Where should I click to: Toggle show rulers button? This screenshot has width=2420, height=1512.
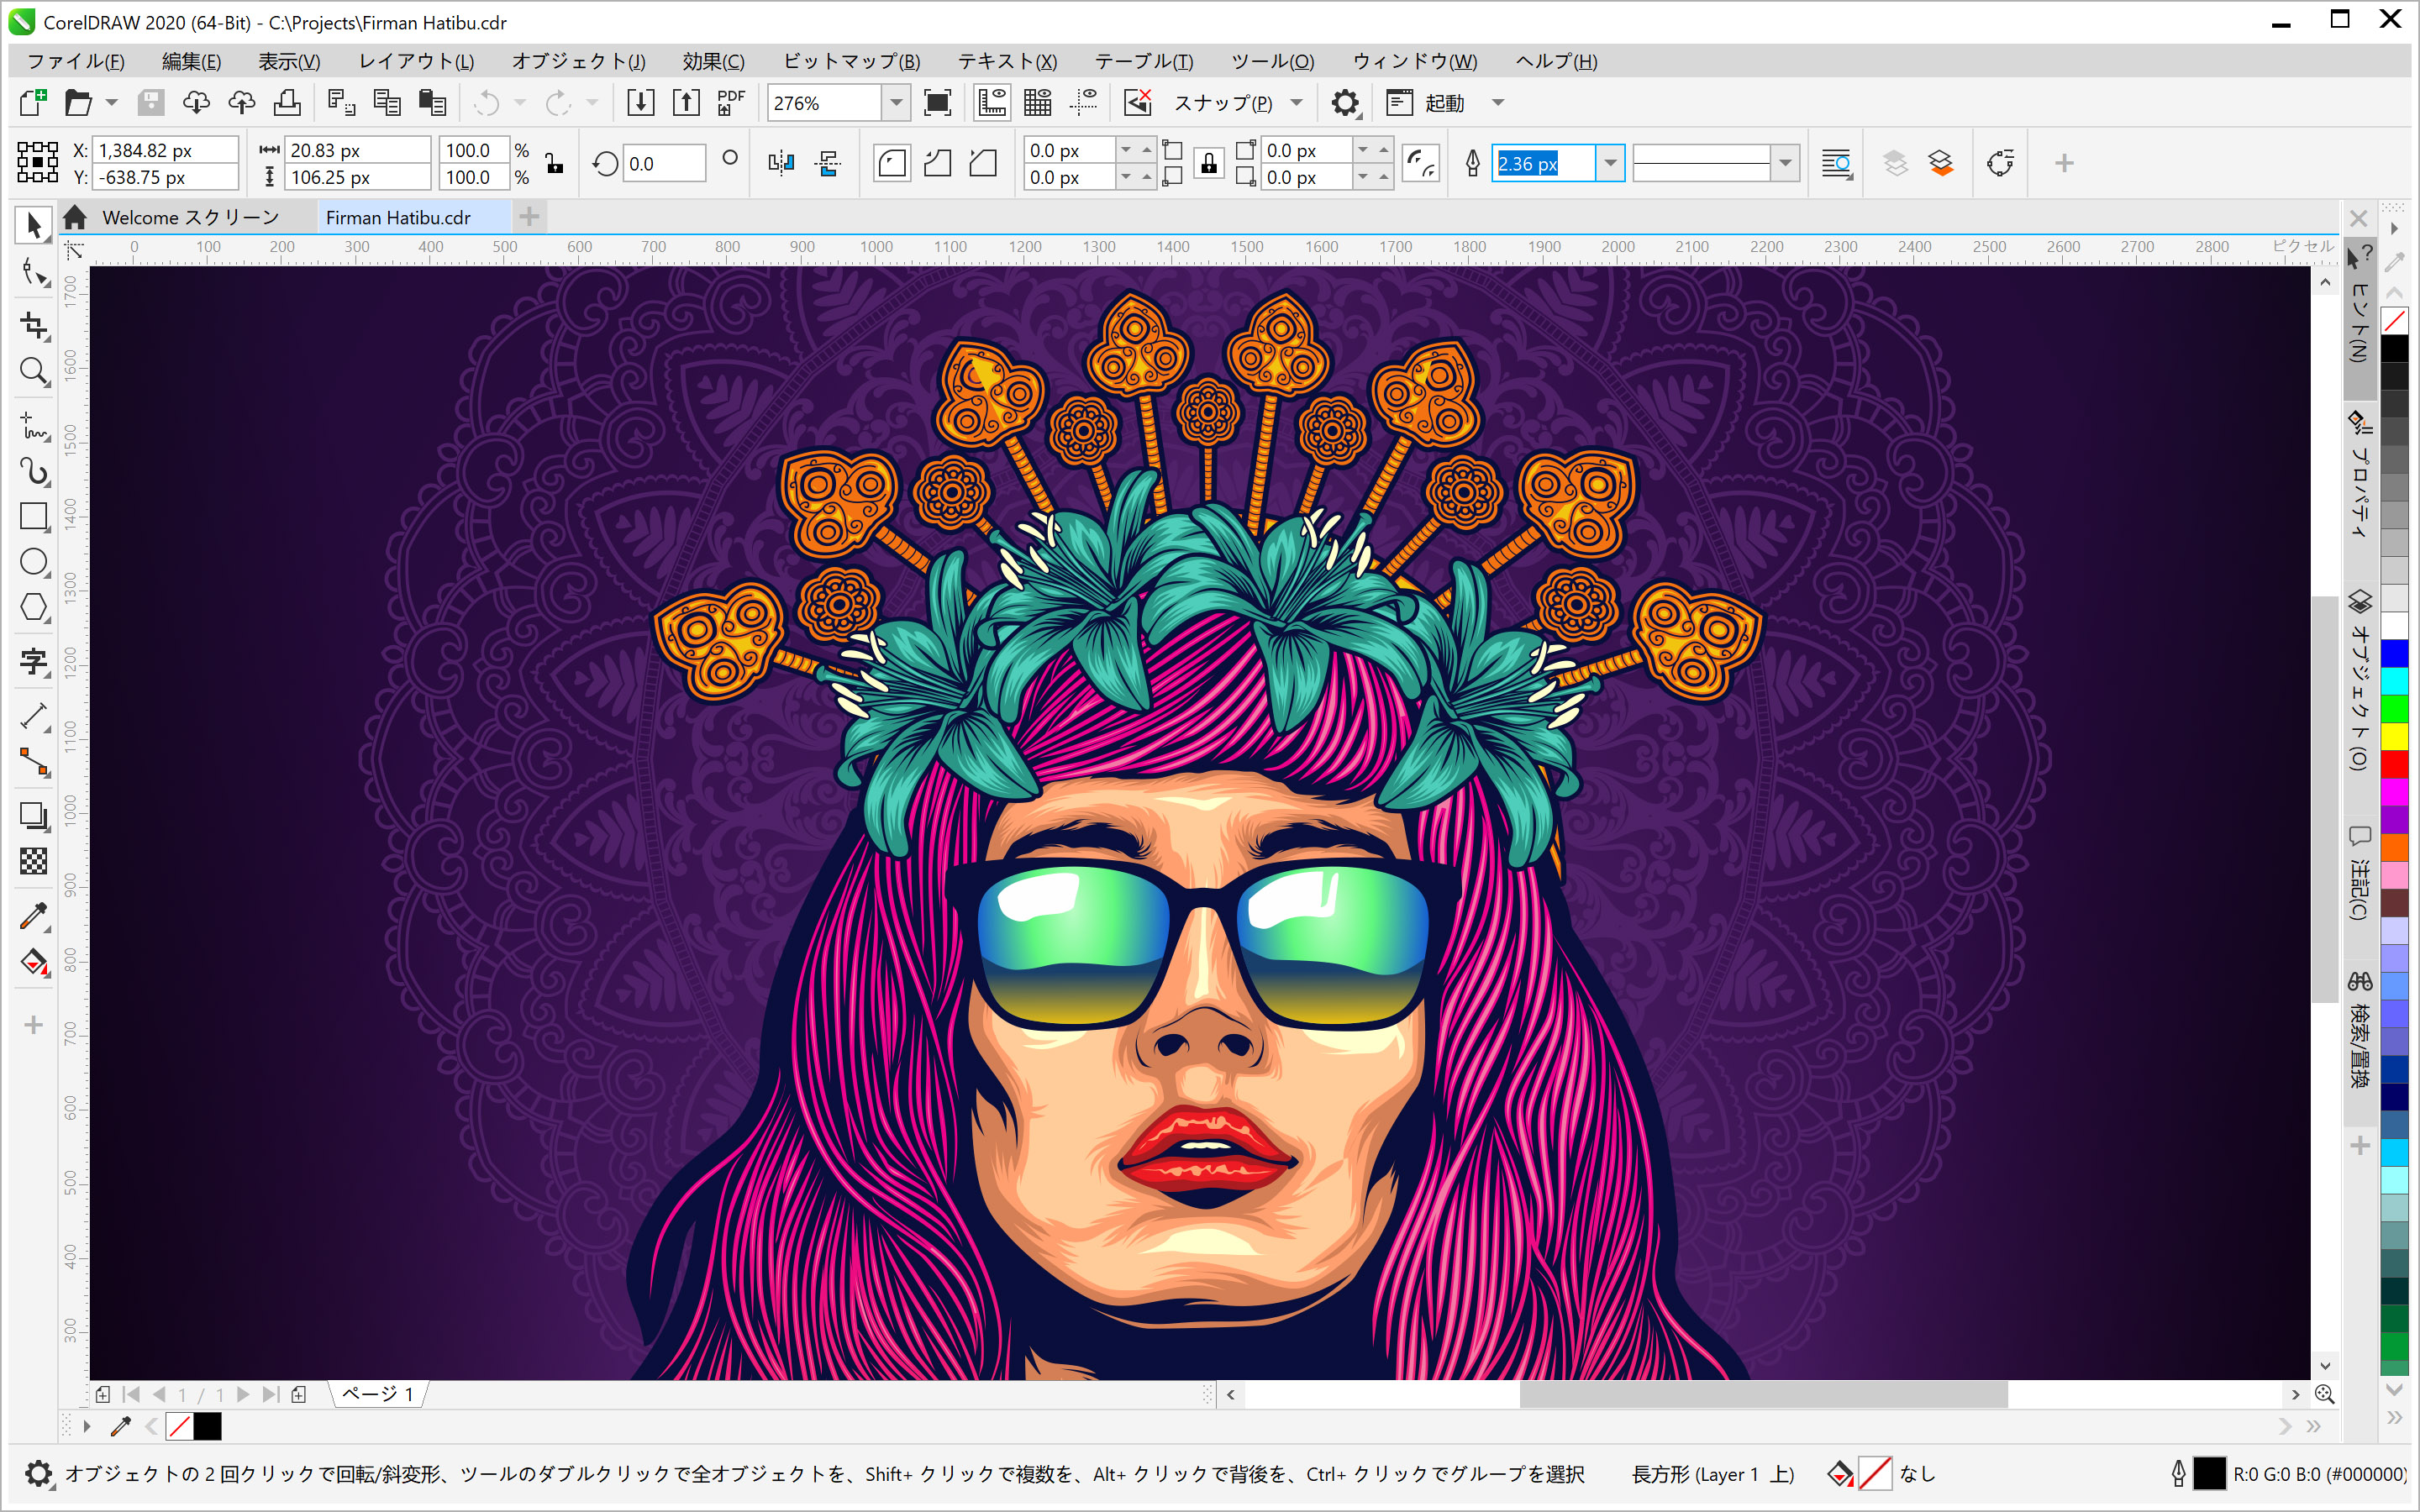(991, 103)
